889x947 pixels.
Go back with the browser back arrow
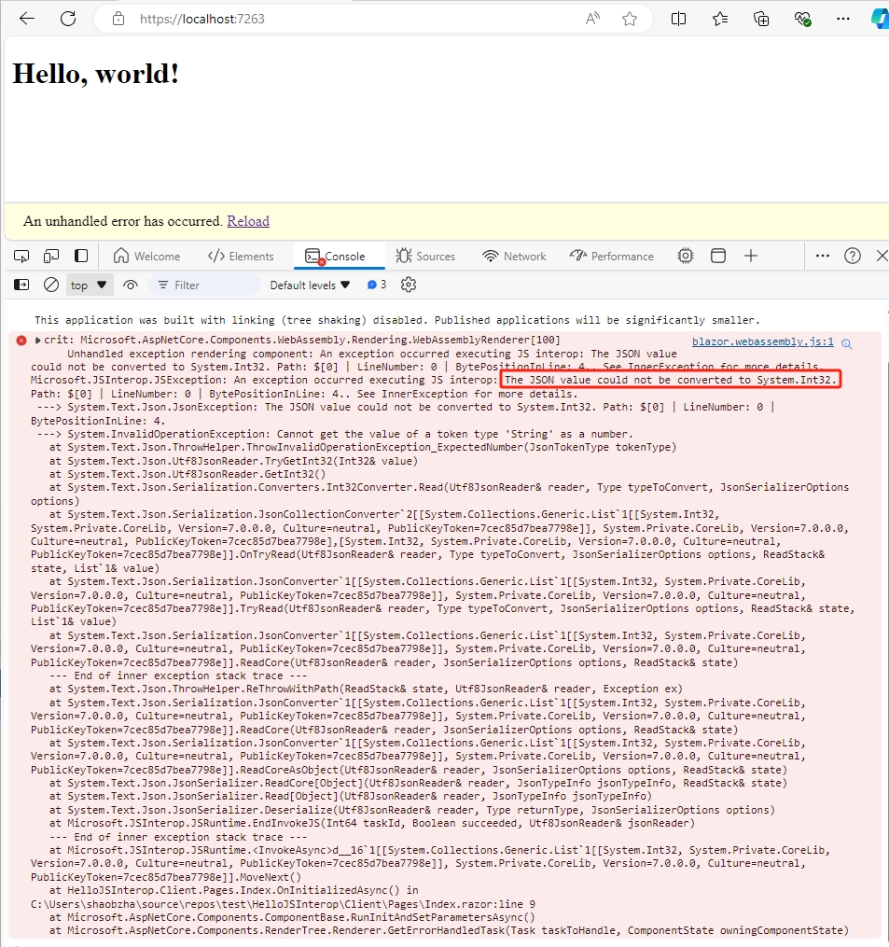(27, 19)
